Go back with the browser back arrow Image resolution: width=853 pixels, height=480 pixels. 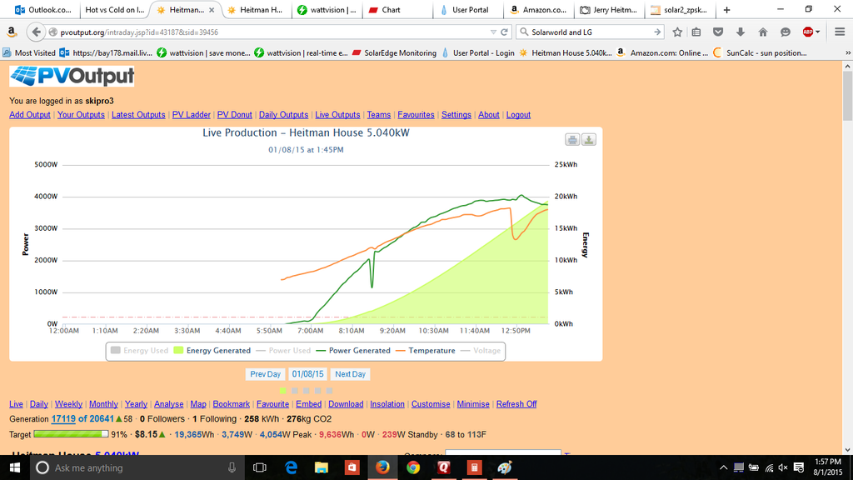[36, 32]
